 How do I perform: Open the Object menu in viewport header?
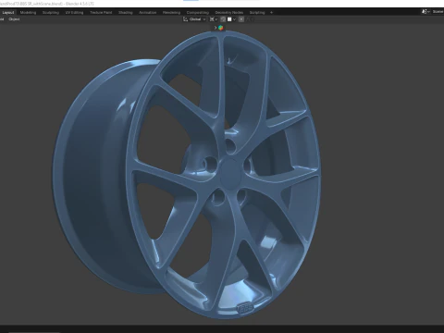pos(14,19)
